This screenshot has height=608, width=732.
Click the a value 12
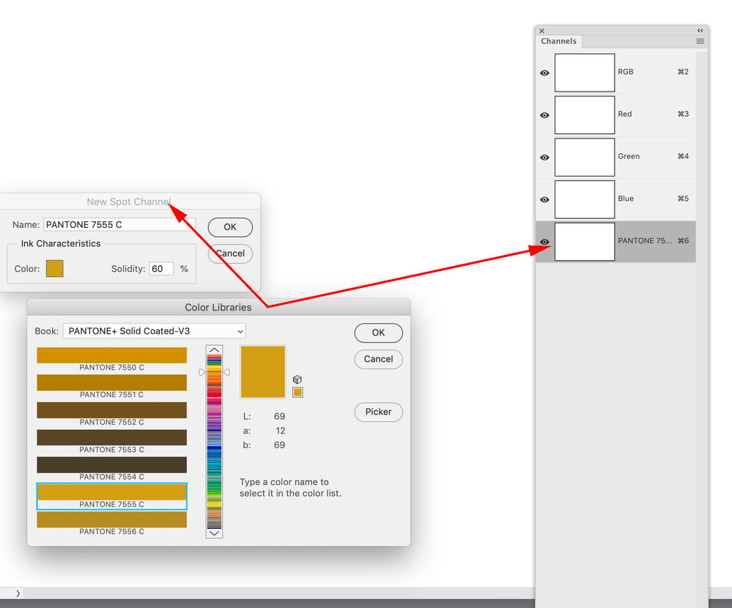[280, 431]
